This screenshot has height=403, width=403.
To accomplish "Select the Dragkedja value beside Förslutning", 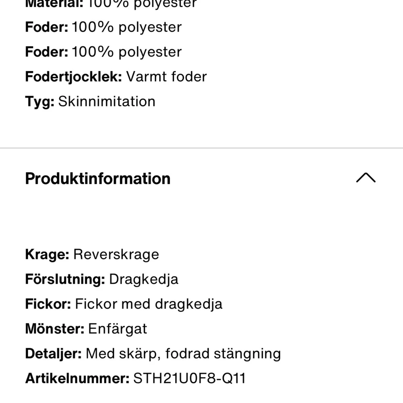I will pos(144,279).
